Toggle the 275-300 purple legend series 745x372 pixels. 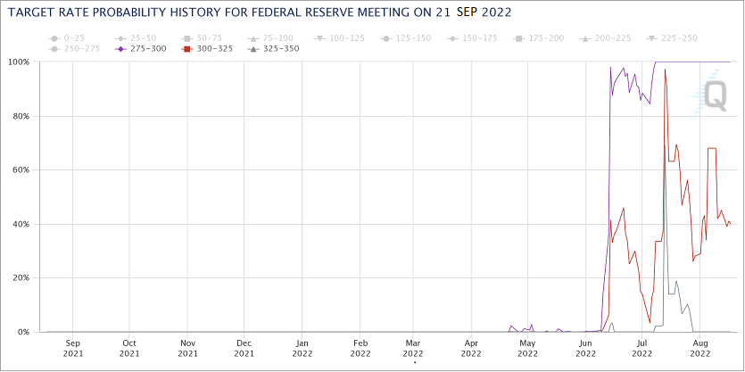pos(141,48)
